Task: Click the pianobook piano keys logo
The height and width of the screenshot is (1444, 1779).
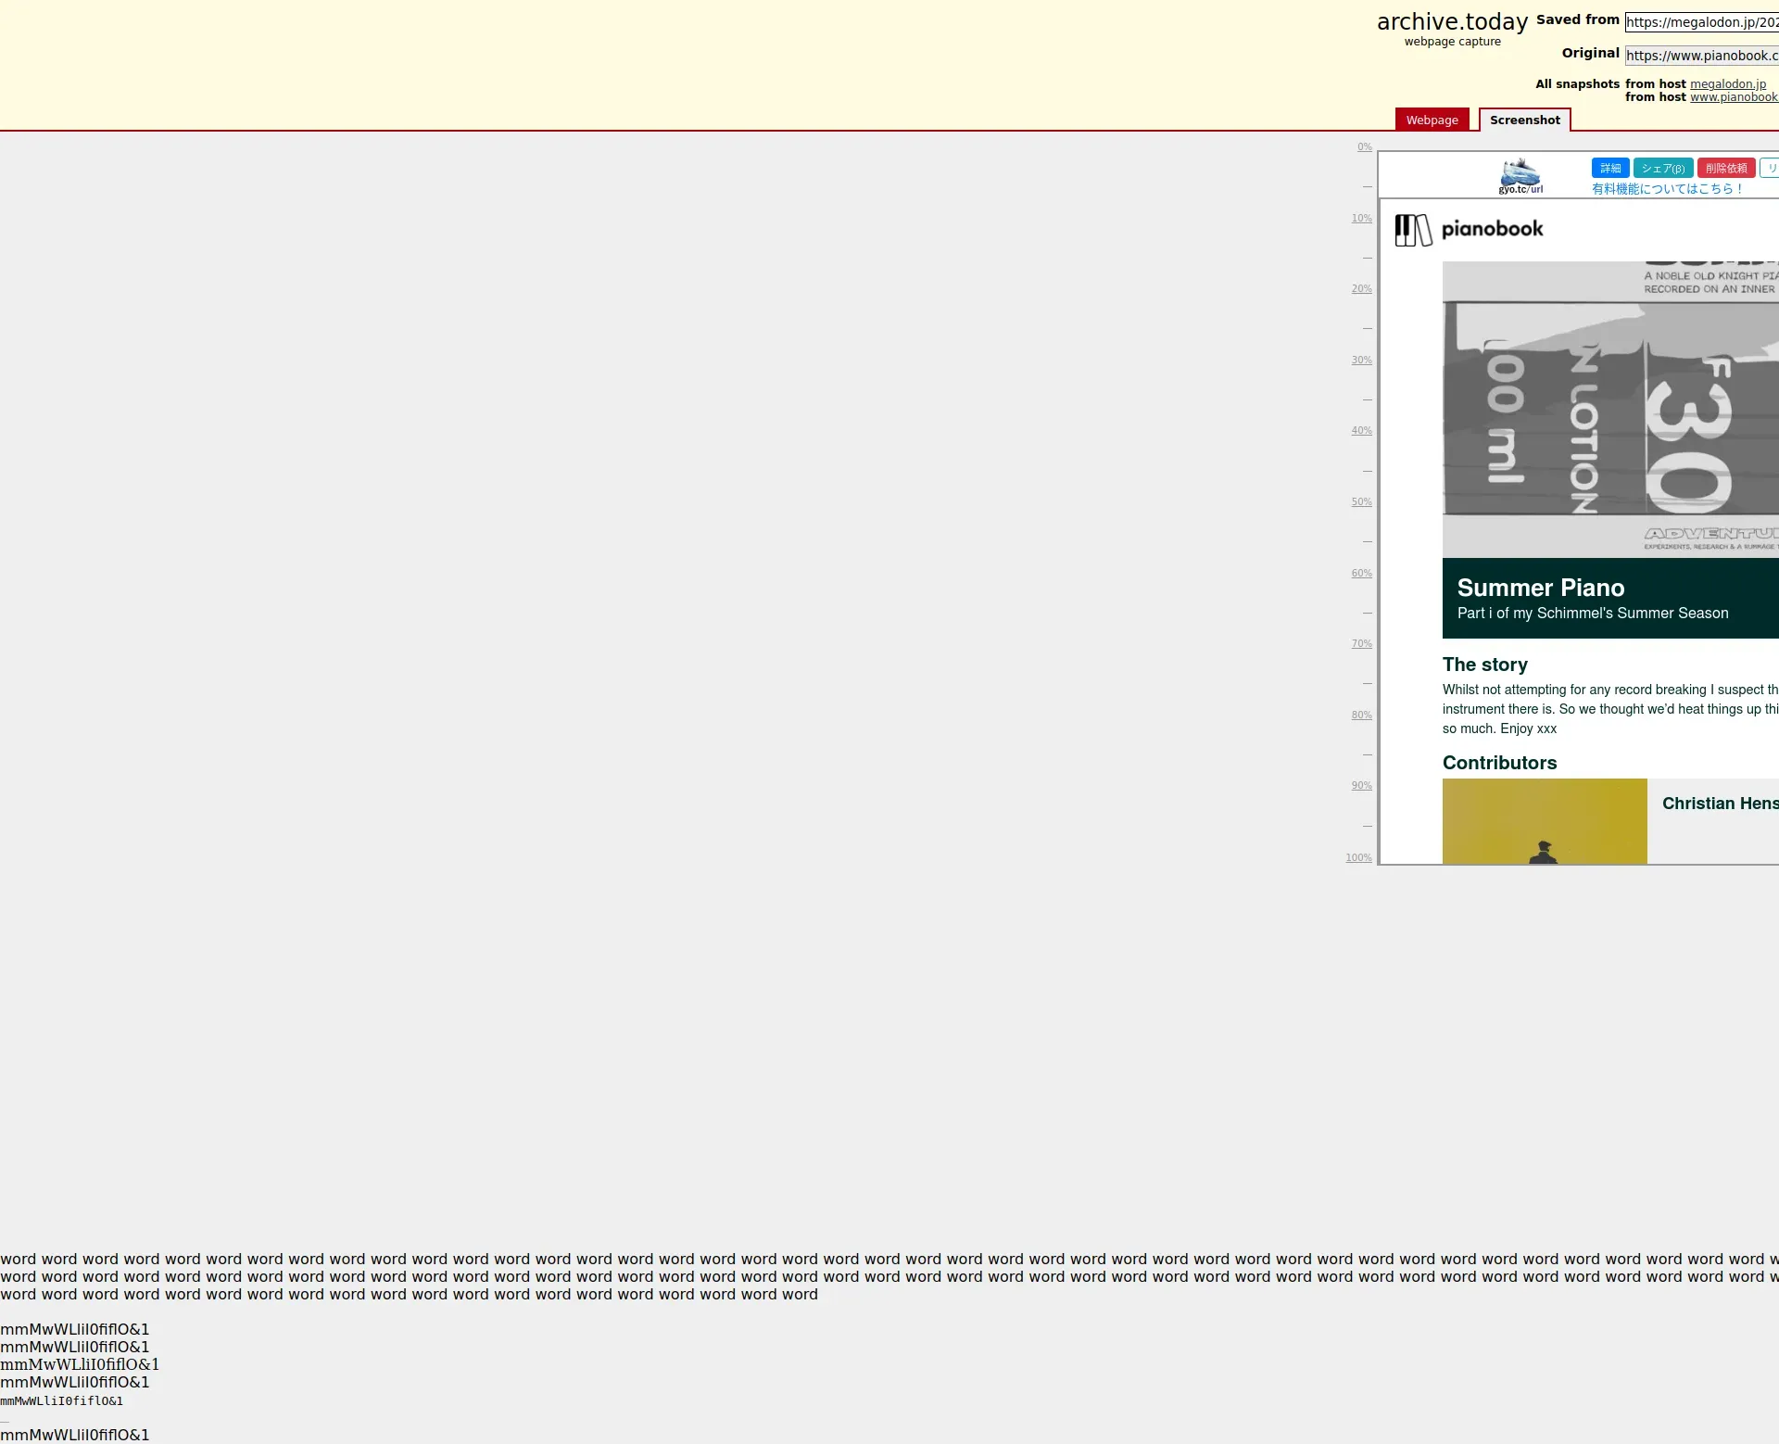Action: (1413, 230)
